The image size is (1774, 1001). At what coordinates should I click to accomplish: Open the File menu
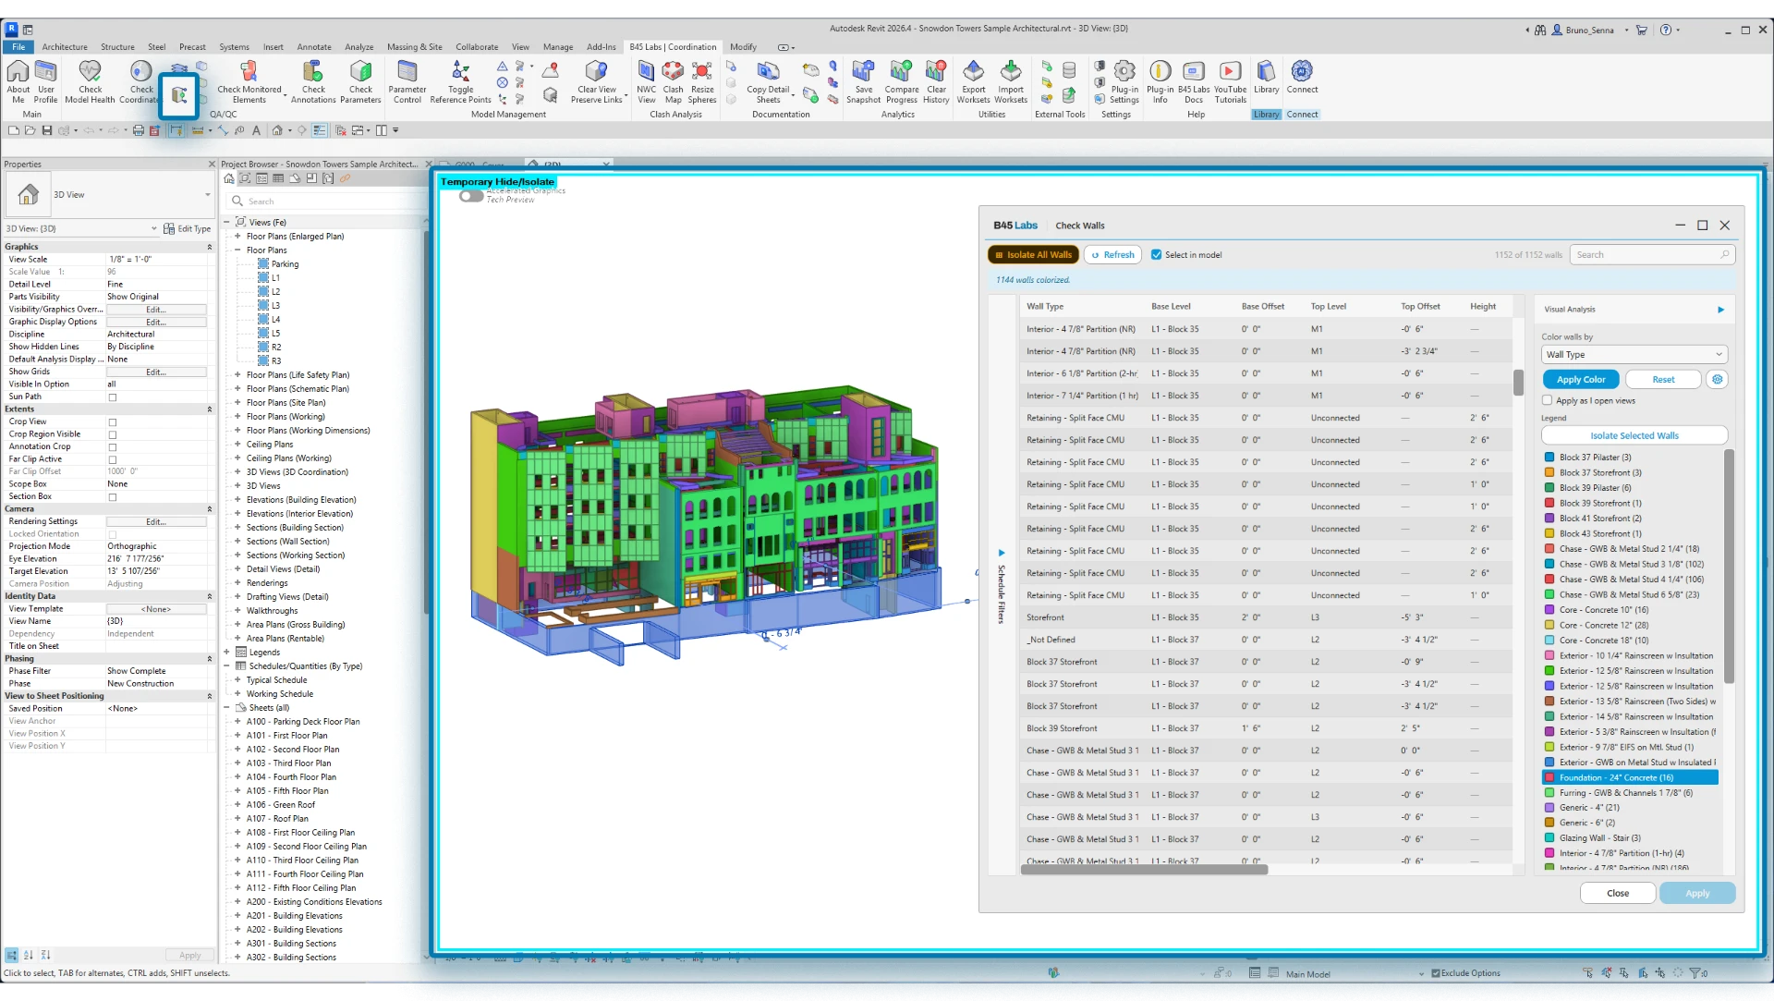point(18,47)
